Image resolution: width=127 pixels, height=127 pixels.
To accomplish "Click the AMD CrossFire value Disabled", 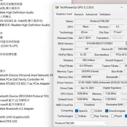I will tap(89, 105).
